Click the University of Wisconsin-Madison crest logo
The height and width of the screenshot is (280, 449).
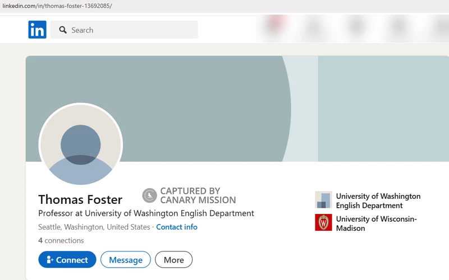[x=324, y=222]
